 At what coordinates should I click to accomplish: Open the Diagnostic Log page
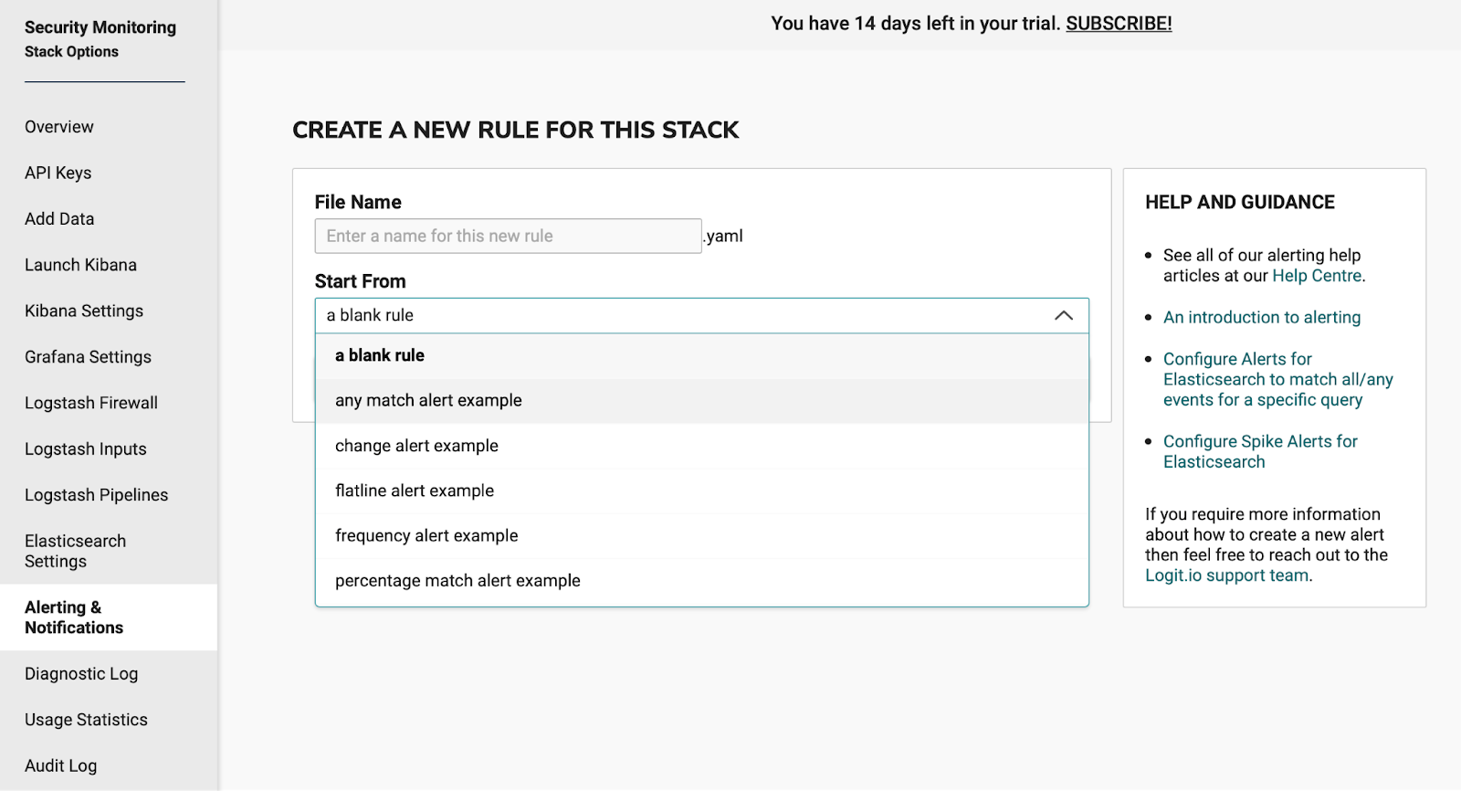[x=81, y=674]
